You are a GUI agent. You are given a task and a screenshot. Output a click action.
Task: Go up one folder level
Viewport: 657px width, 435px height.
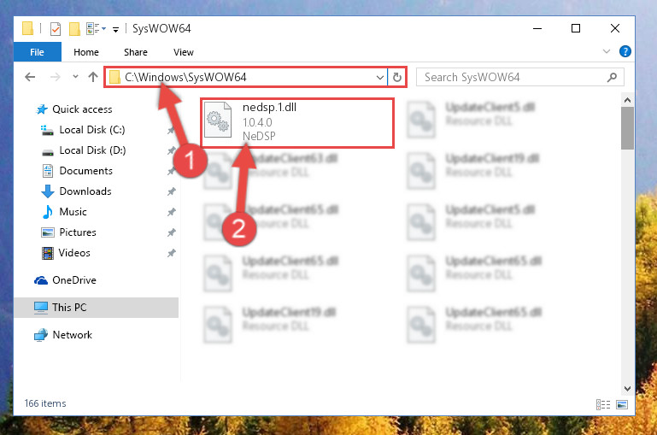click(x=93, y=77)
